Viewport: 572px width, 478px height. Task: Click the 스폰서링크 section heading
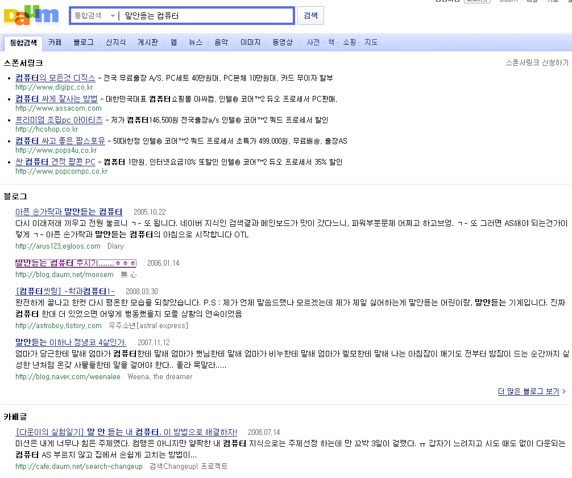click(x=23, y=63)
